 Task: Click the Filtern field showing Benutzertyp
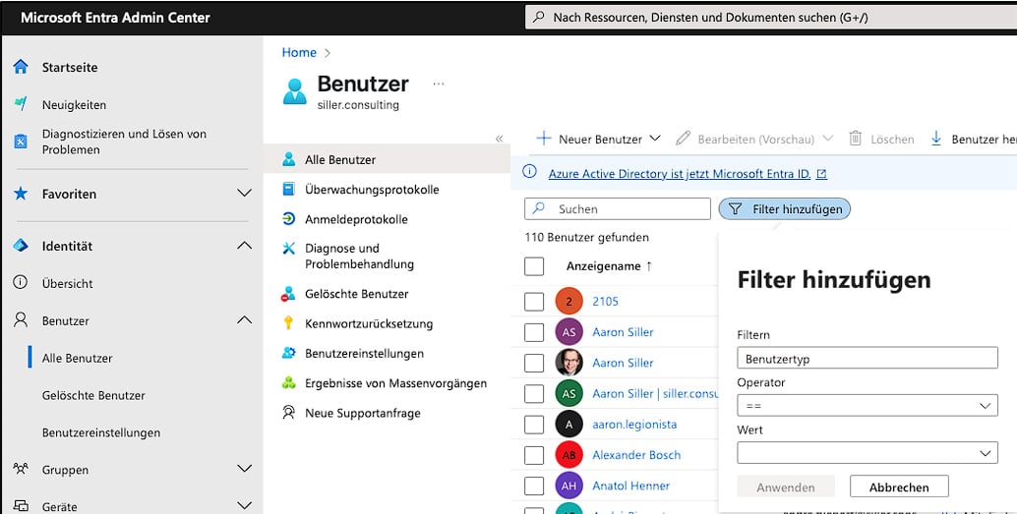click(867, 358)
